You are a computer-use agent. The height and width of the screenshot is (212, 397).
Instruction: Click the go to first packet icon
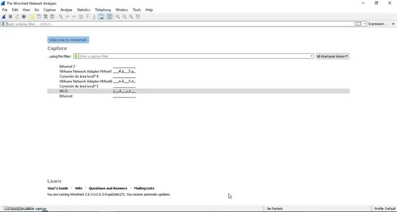[87, 16]
